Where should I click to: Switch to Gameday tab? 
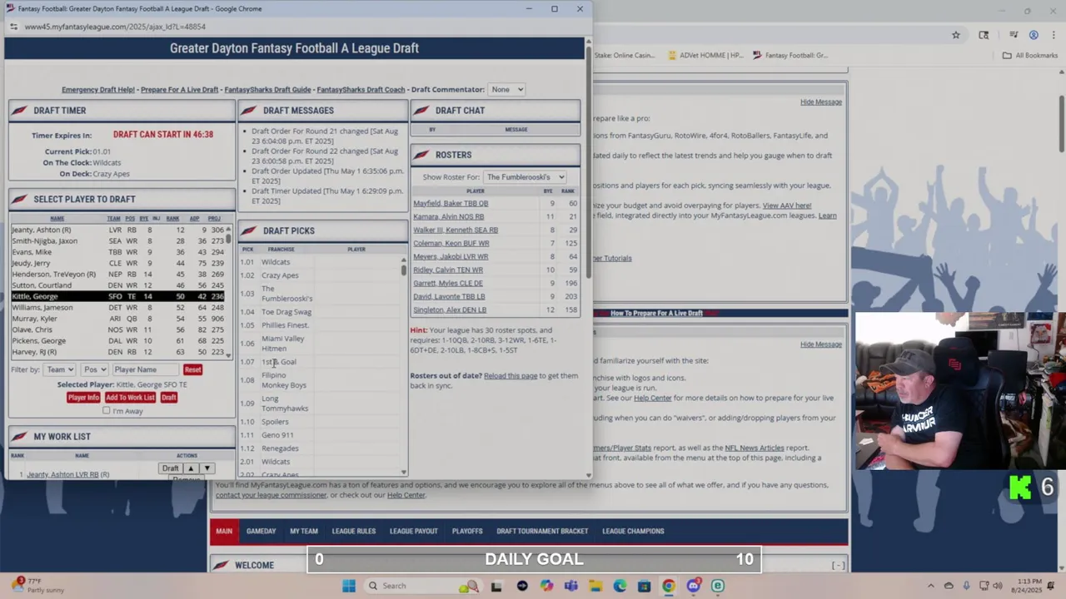coord(261,531)
